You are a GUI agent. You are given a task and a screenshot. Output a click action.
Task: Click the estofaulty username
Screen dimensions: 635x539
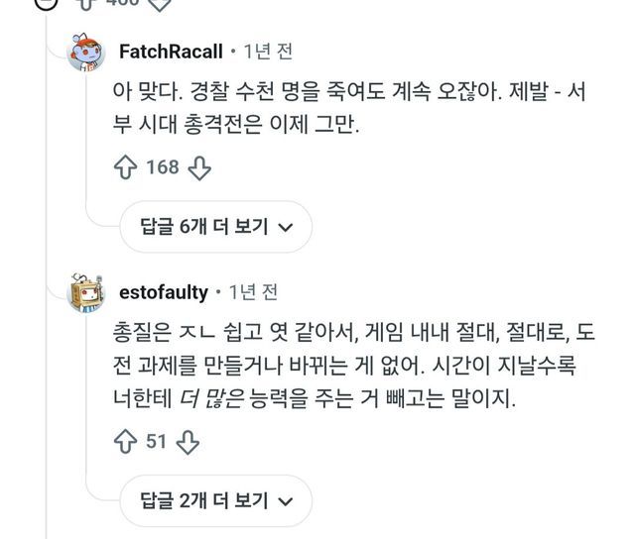point(163,292)
